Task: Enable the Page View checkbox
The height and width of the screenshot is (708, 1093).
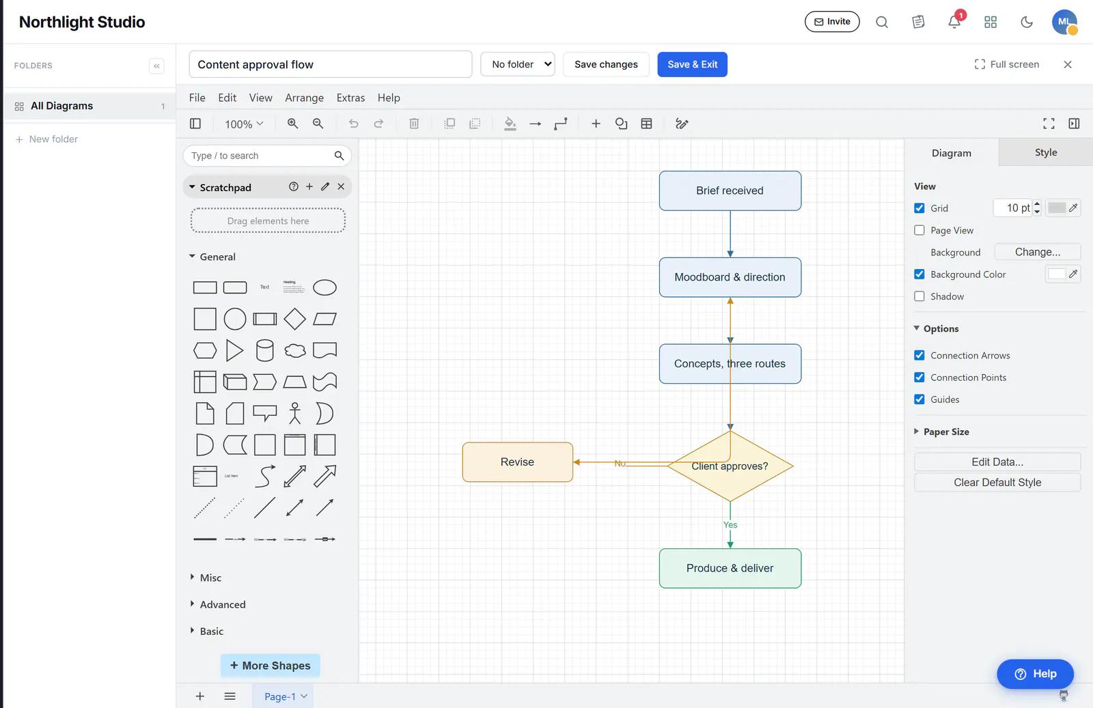Action: 919,230
